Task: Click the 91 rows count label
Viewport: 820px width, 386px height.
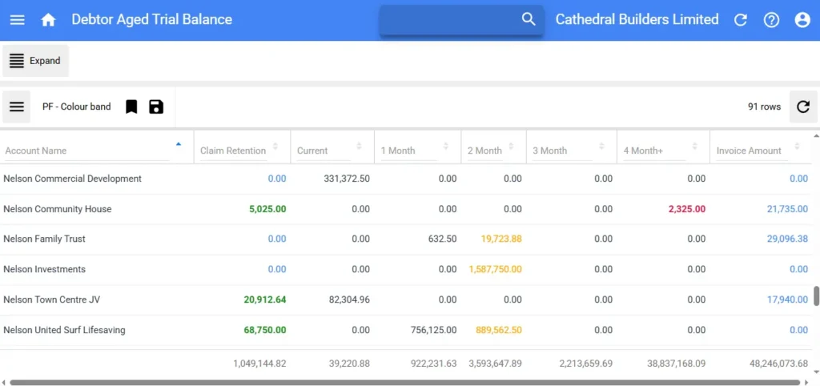Action: pyautogui.click(x=764, y=107)
